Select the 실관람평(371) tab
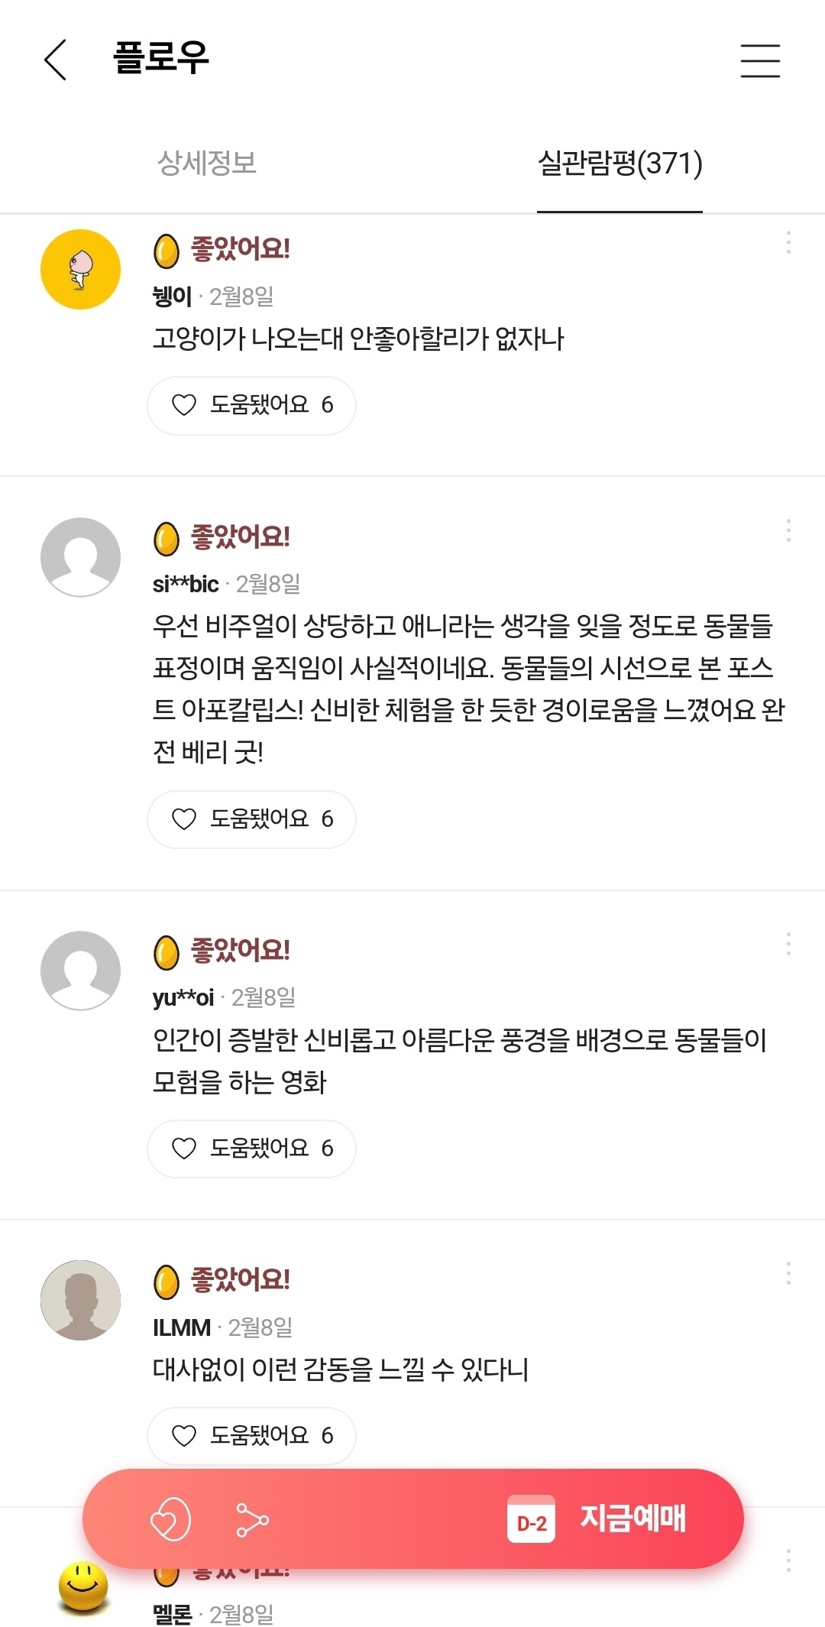The width and height of the screenshot is (825, 1627). (620, 164)
